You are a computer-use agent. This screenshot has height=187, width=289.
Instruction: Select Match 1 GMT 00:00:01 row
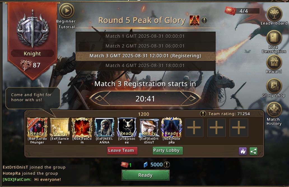tap(145, 36)
